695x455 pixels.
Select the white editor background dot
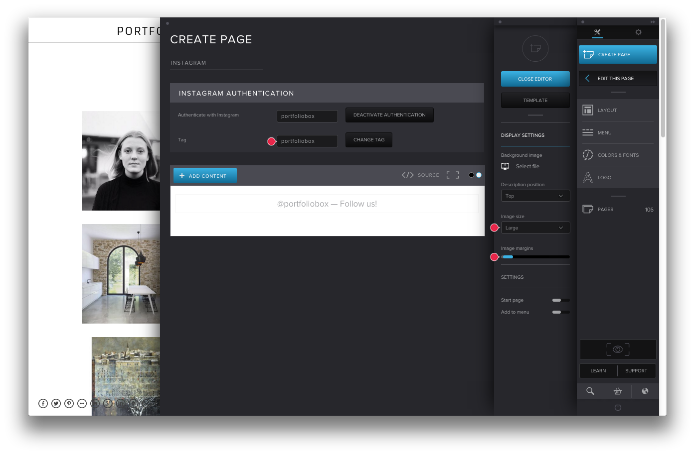479,175
